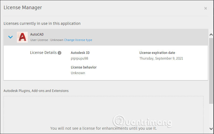Close the License Manager dialog

click(206, 8)
